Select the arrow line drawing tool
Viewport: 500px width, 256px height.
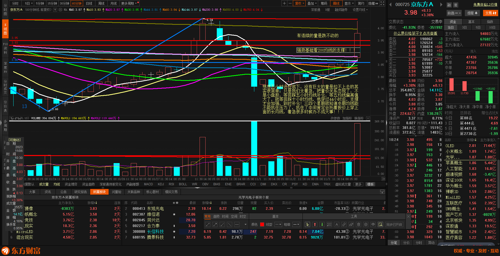point(215,224)
